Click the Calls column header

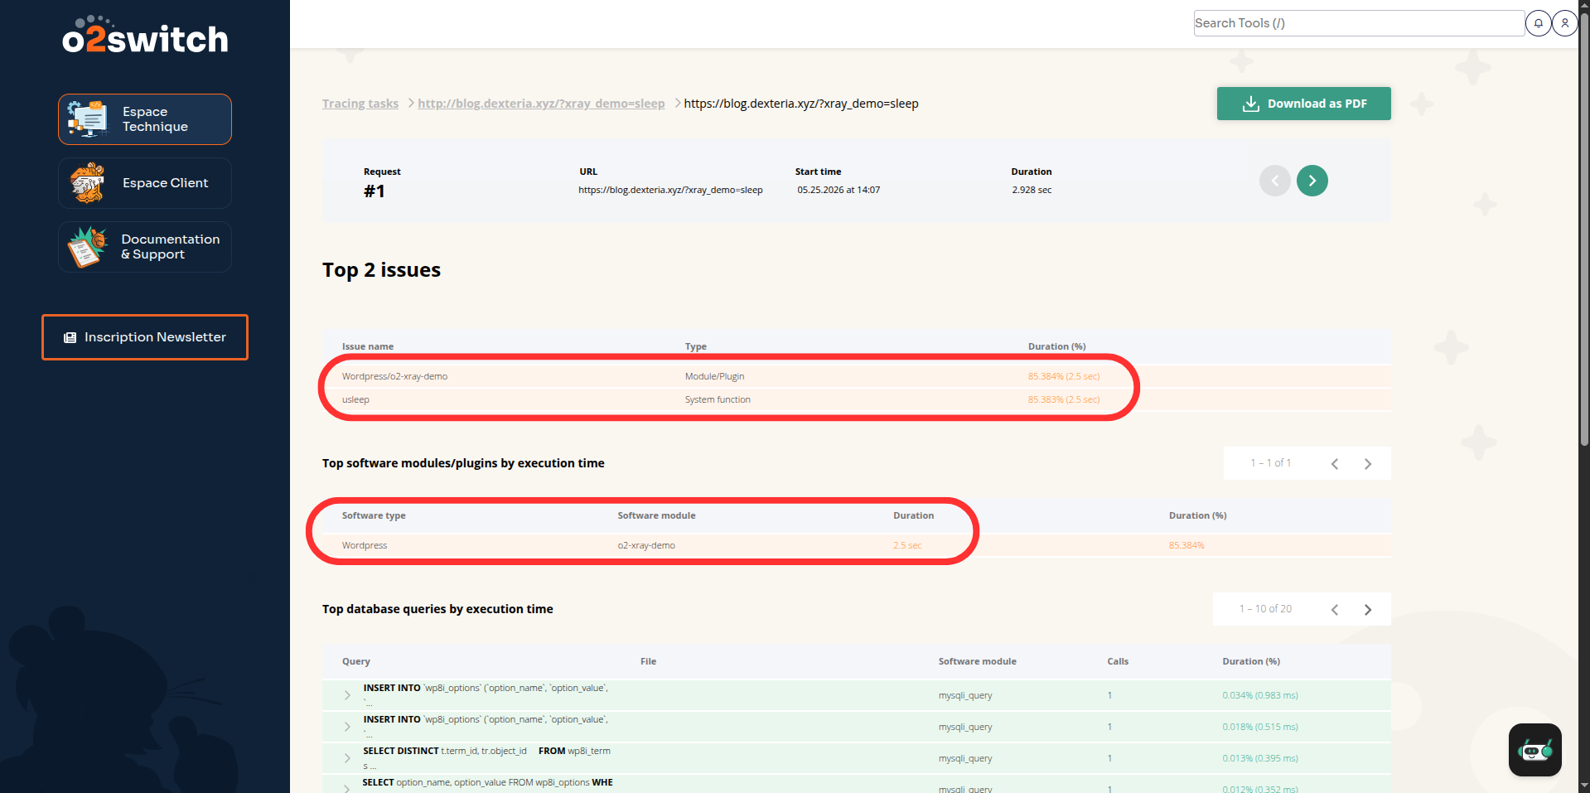(x=1118, y=661)
